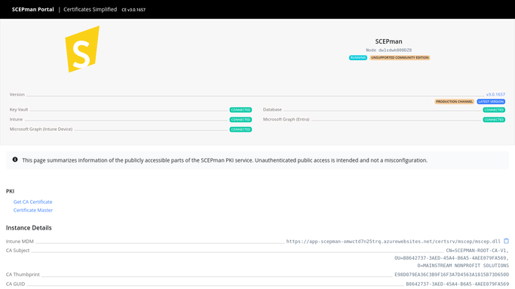Click the Production Channel badge
Screen dimensions: 515x289
coord(454,102)
